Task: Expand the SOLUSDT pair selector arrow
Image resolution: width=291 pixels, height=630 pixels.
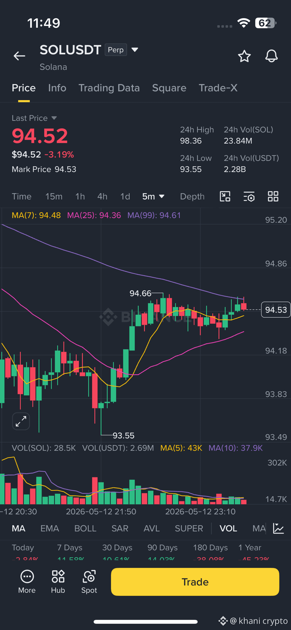Action: pos(135,50)
